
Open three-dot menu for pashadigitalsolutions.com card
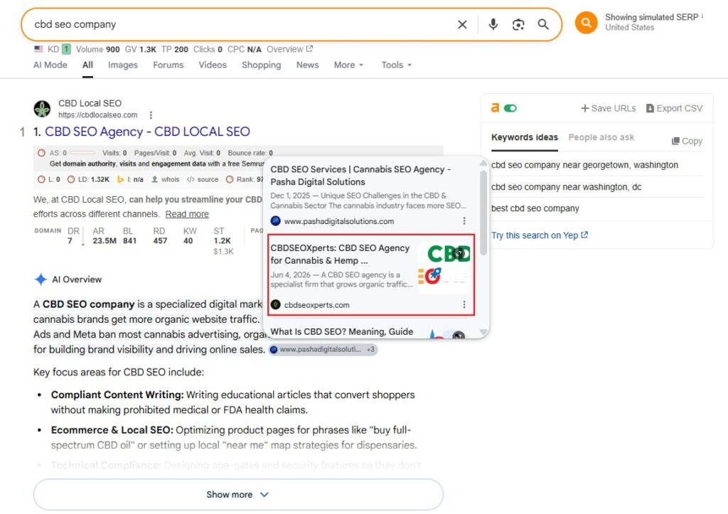464,221
